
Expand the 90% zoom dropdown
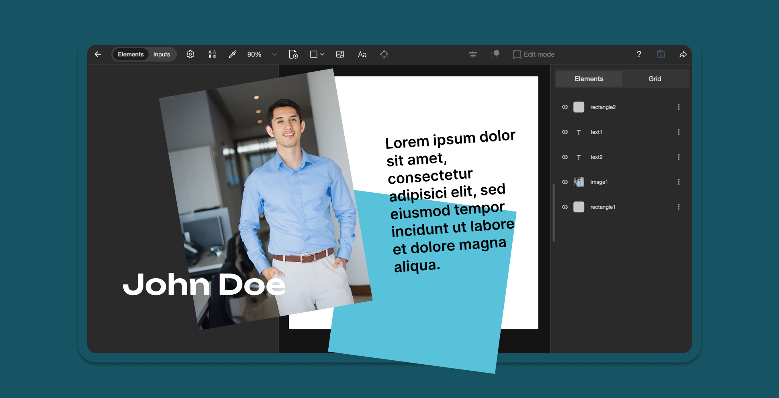point(274,54)
